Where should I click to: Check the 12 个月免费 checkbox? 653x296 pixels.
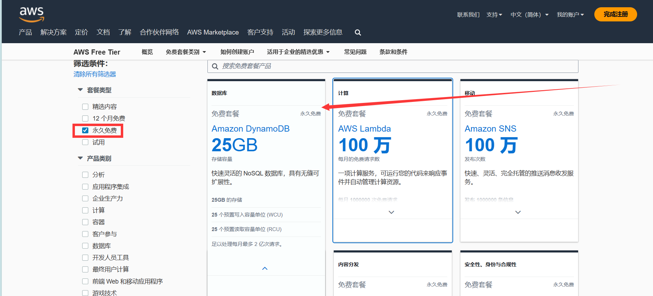click(x=85, y=118)
